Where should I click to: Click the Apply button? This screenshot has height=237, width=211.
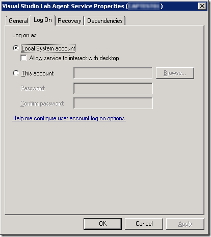click(185, 224)
